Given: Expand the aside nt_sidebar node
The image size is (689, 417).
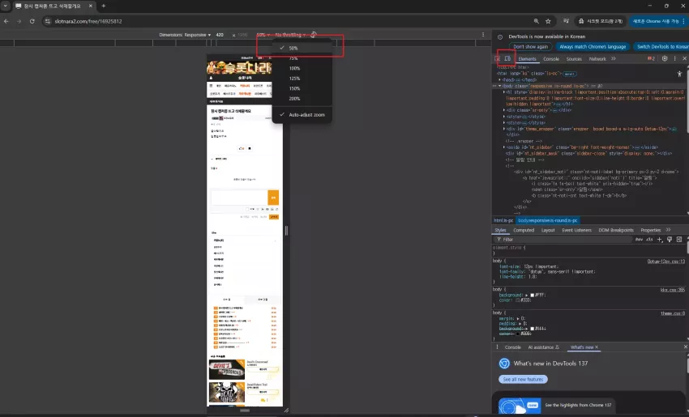Looking at the screenshot, I should coord(504,147).
